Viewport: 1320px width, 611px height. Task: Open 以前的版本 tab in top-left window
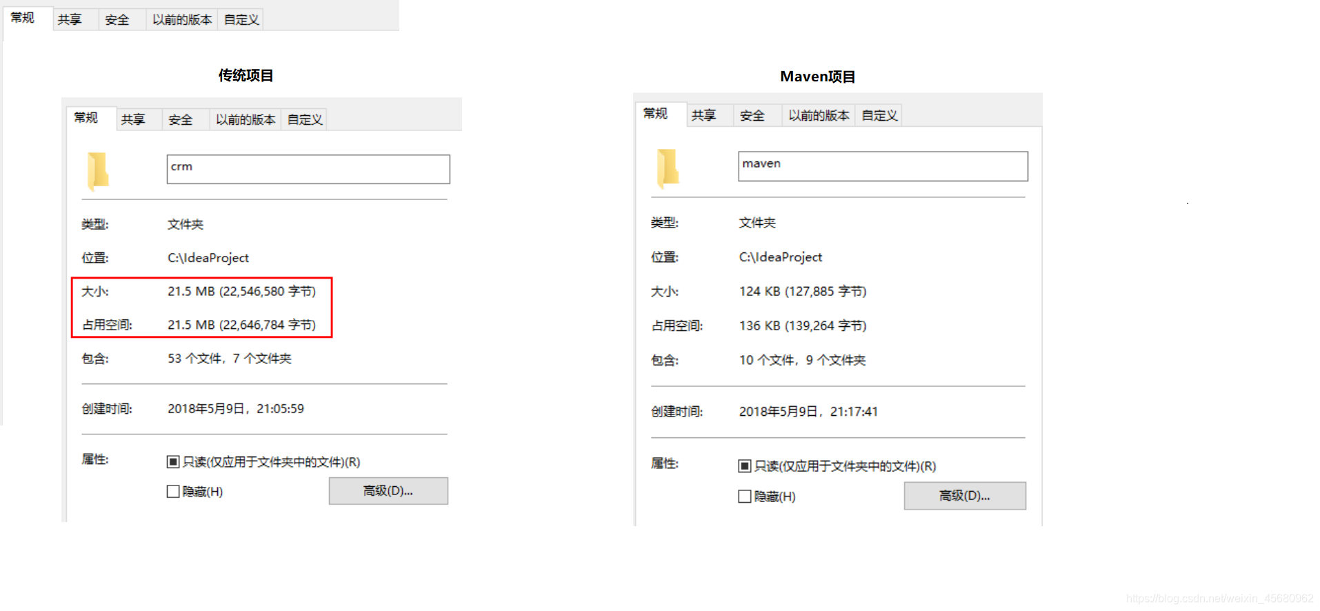click(x=182, y=19)
